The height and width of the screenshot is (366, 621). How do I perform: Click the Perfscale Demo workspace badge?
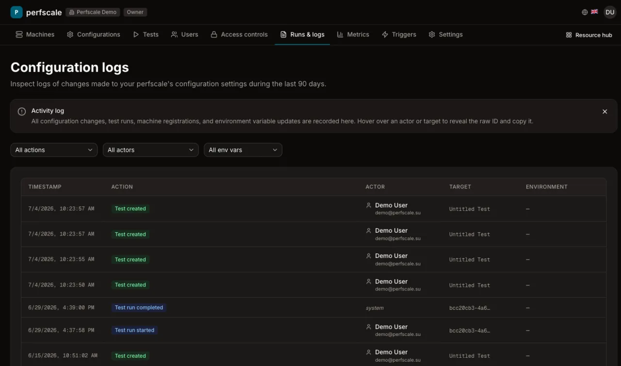93,12
